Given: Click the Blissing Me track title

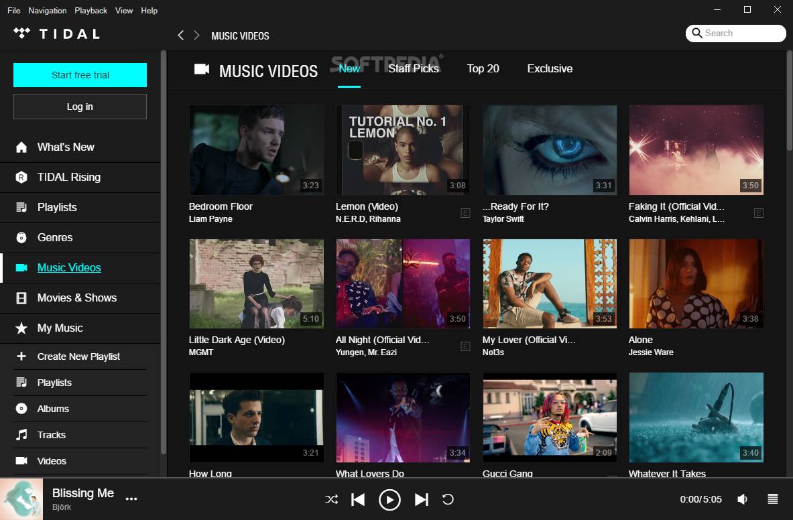Looking at the screenshot, I should [83, 493].
